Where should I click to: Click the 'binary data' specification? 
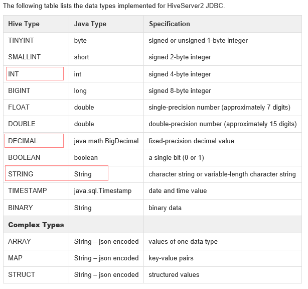click(165, 208)
